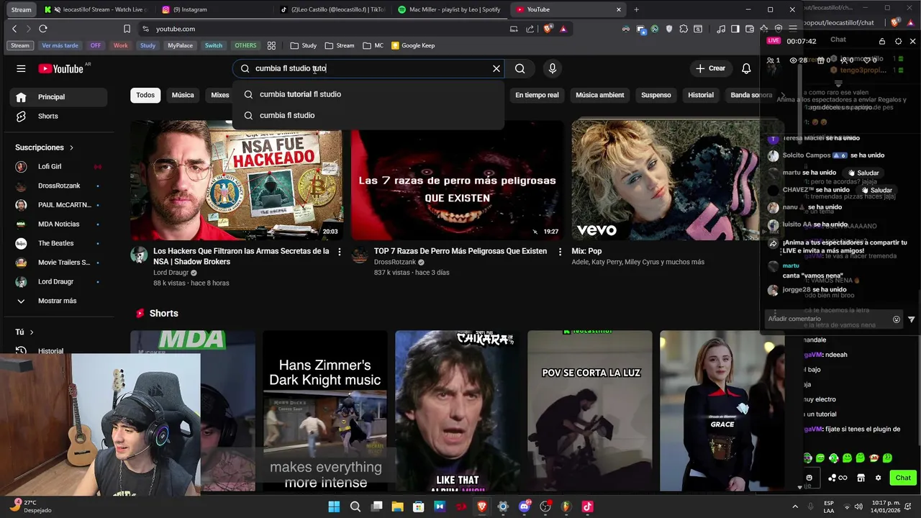Image resolution: width=921 pixels, height=518 pixels.
Task: Select the Suspenso filter chip
Action: pos(655,95)
